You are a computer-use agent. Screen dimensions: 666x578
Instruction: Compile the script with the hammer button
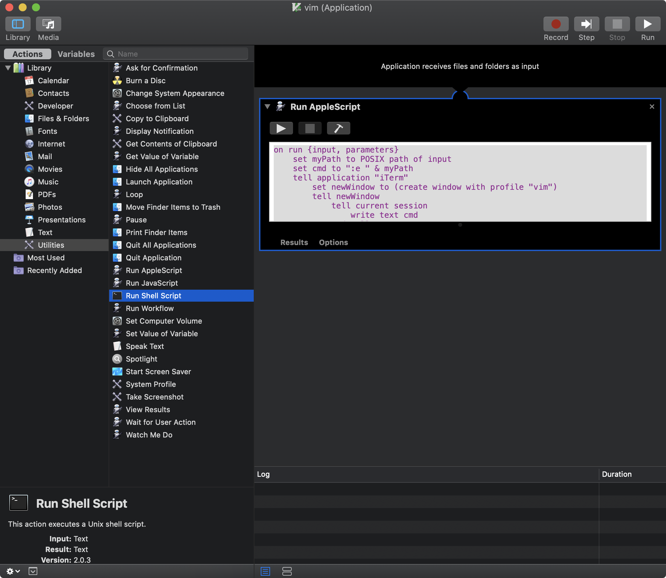click(x=338, y=128)
